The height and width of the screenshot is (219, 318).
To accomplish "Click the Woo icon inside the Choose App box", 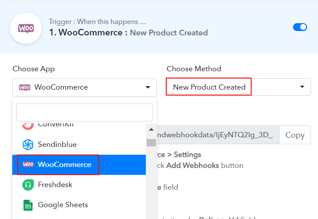I will pos(25,87).
